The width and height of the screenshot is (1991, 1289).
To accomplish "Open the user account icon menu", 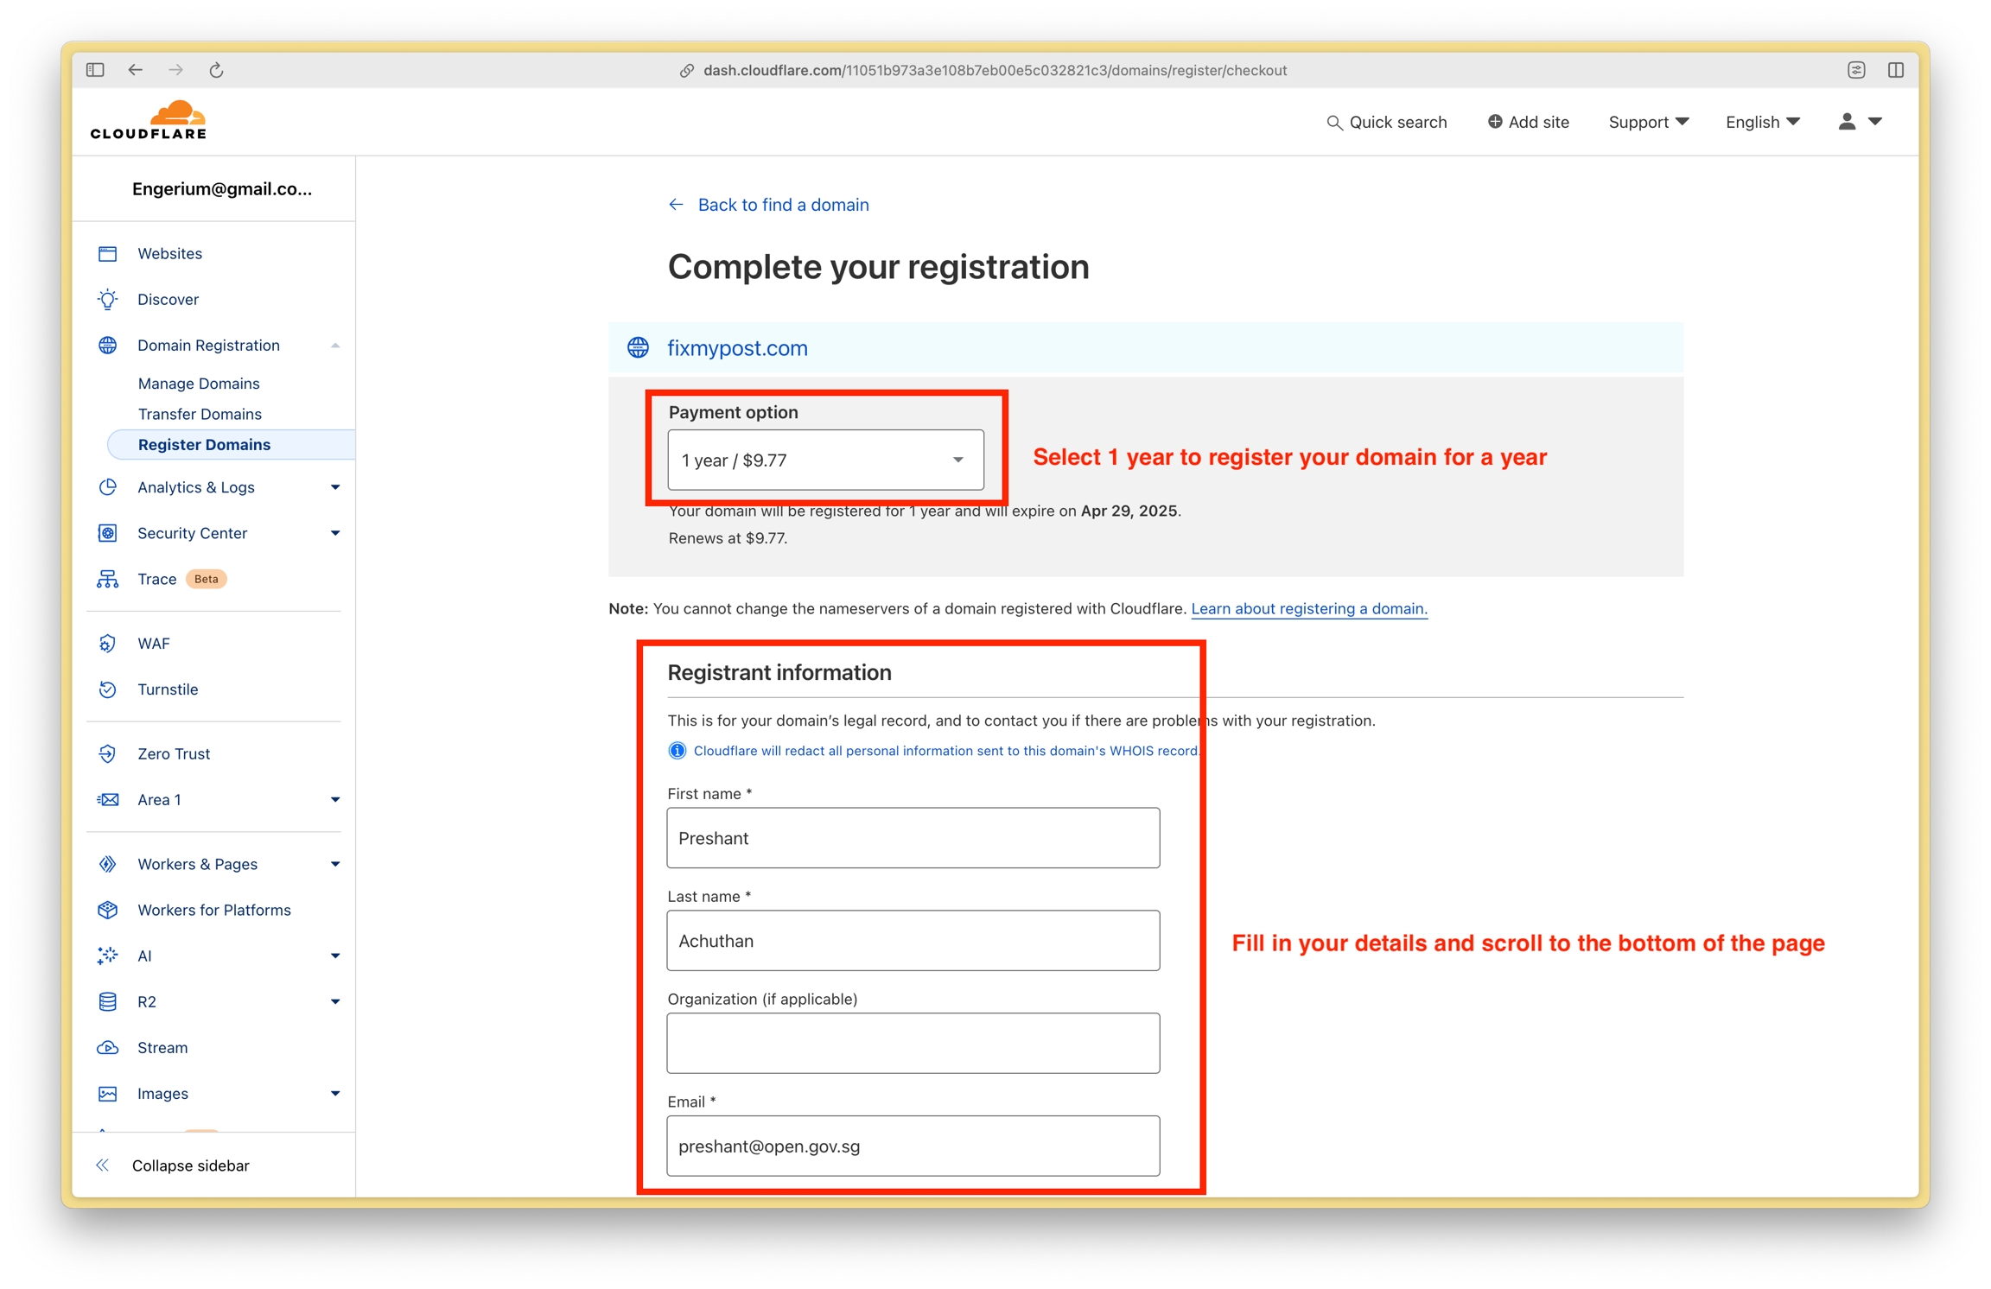I will click(x=1860, y=122).
